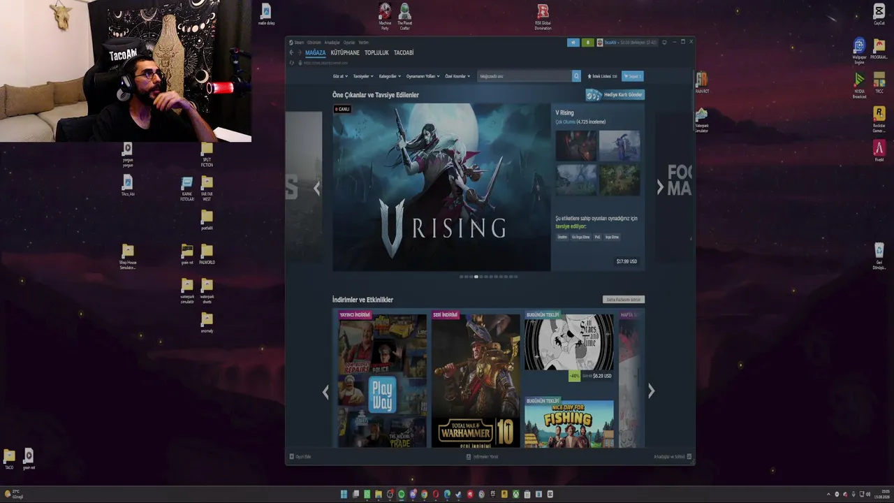Click the blue announcements megaphone button
The width and height of the screenshot is (894, 503).
coord(573,43)
